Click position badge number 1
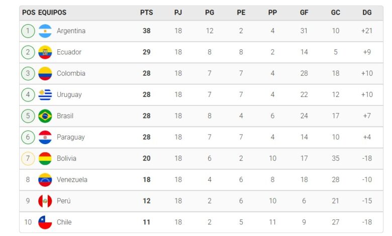 point(28,31)
